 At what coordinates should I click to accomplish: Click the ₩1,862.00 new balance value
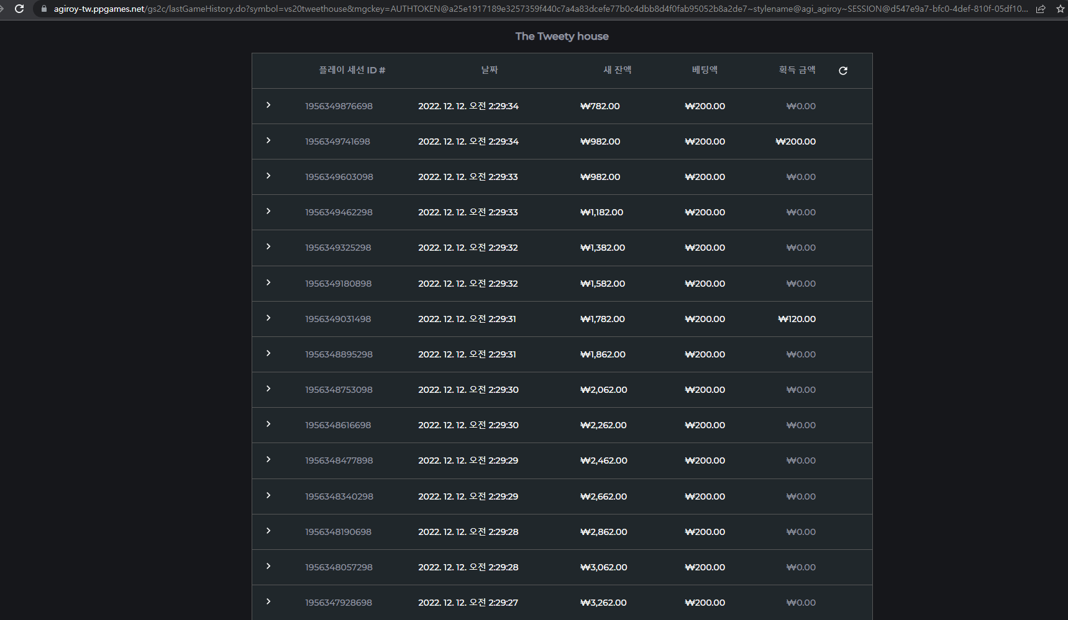(x=603, y=354)
